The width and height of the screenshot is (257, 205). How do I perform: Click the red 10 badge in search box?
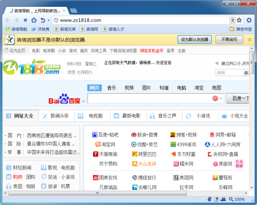[215, 98]
